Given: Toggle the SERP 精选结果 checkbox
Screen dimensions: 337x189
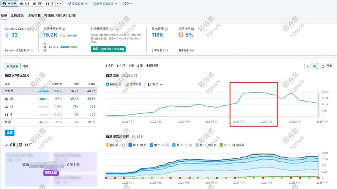Looking at the screenshot, I should [x=221, y=145].
